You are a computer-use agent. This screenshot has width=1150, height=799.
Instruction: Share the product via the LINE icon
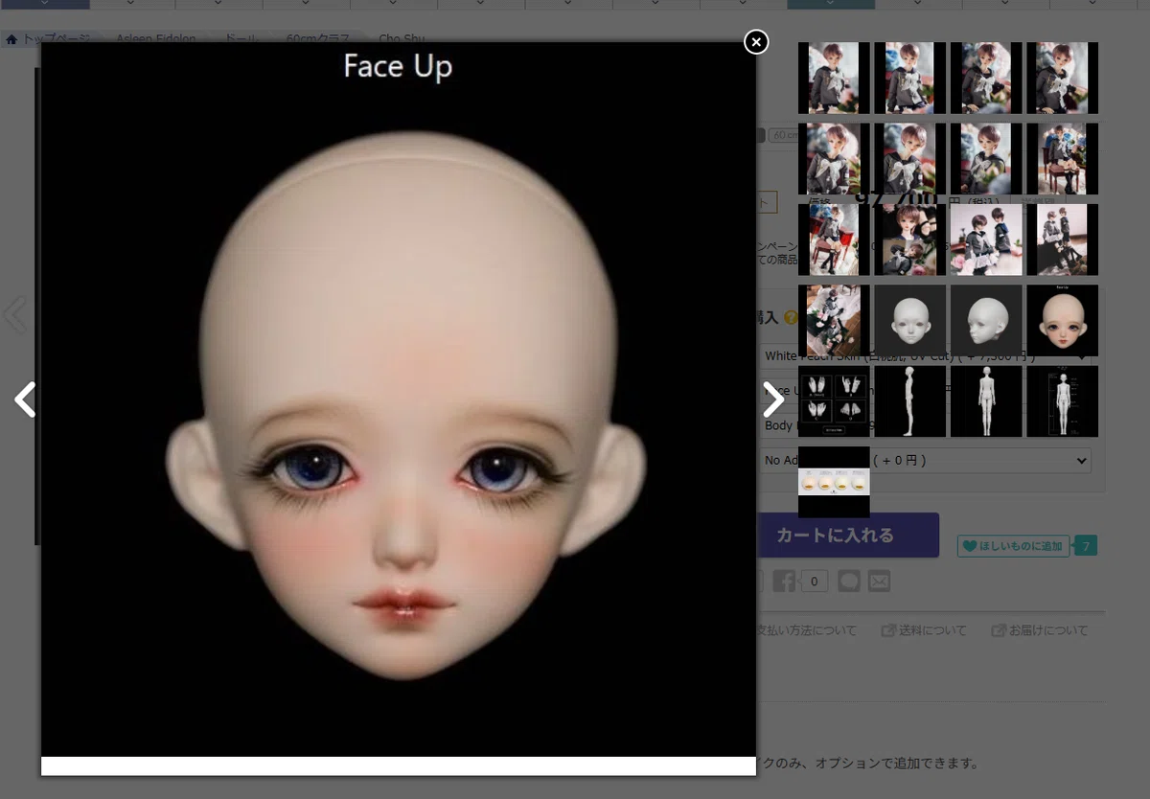[x=849, y=581]
